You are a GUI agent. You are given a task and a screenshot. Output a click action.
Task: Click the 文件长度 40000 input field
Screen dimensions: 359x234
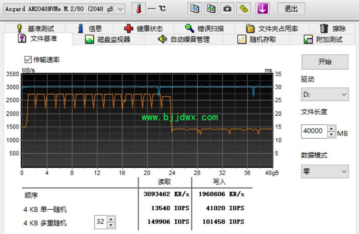(314, 131)
